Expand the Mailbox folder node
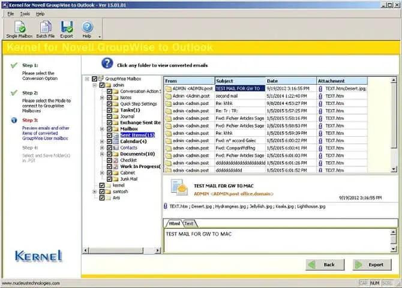The image size is (402, 288). (x=102, y=129)
